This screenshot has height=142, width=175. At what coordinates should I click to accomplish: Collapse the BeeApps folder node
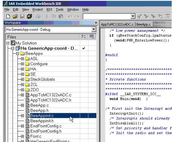tap(18, 54)
